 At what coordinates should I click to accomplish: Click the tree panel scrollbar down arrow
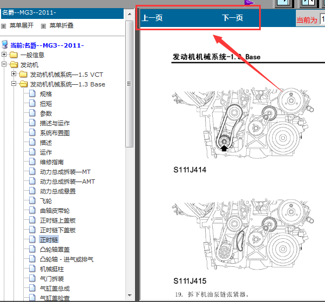point(130,295)
